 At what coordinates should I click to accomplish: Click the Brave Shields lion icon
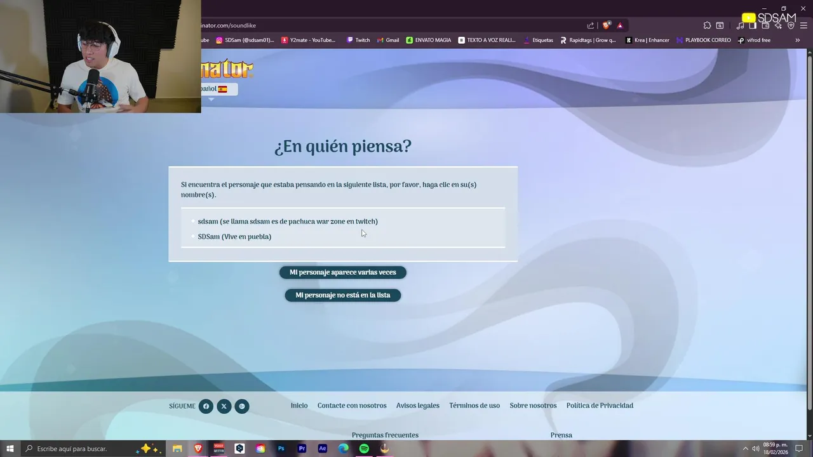pyautogui.click(x=607, y=25)
